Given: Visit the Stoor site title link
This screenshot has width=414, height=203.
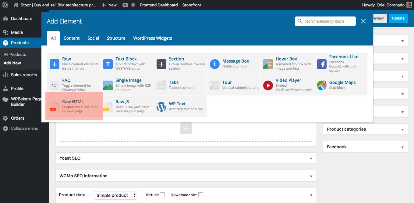Looking at the screenshot, I should (x=55, y=5).
